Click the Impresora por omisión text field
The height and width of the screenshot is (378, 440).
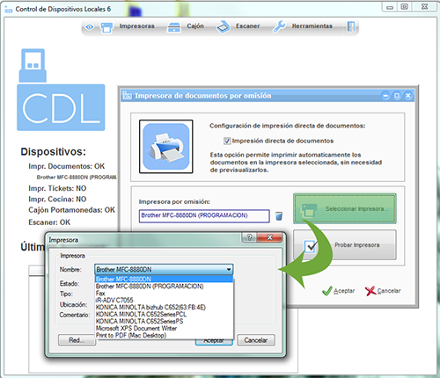[204, 216]
